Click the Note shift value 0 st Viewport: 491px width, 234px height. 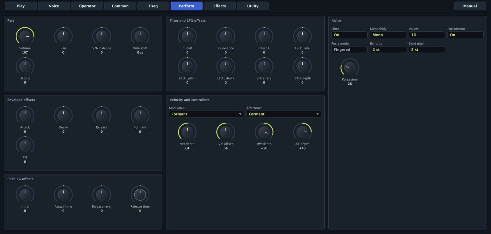pyautogui.click(x=140, y=53)
